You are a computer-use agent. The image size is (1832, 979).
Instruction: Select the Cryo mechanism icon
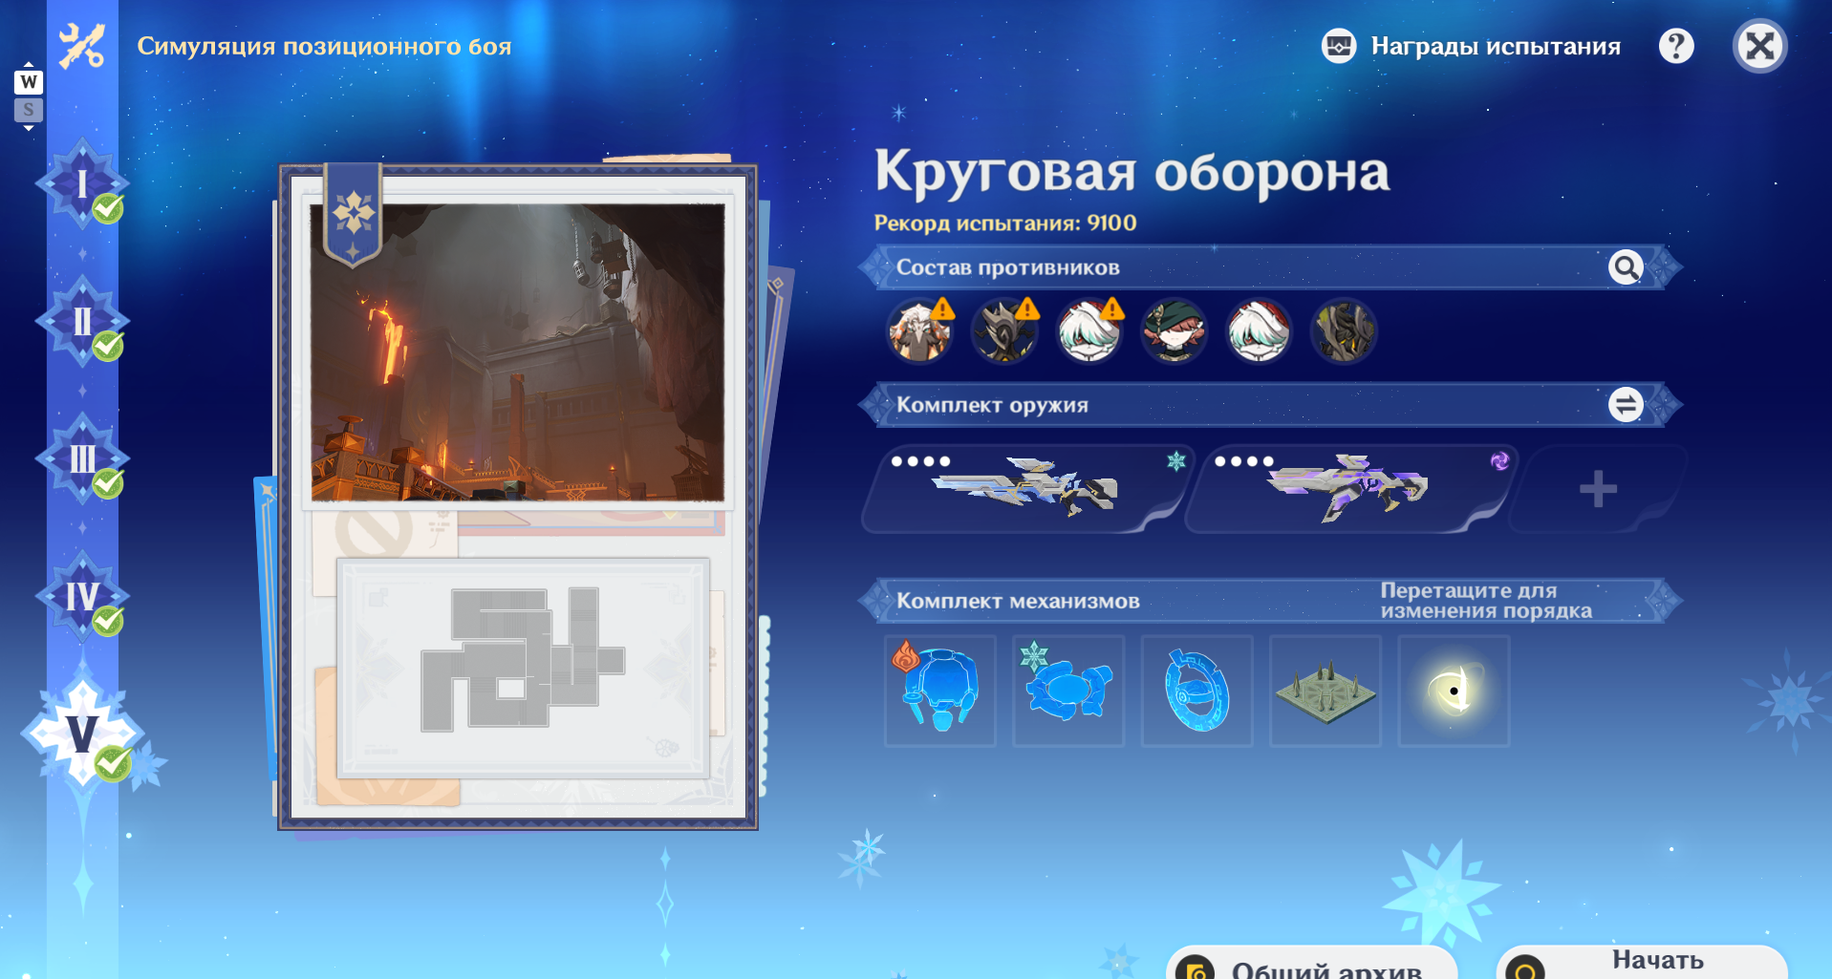pyautogui.click(x=1068, y=691)
